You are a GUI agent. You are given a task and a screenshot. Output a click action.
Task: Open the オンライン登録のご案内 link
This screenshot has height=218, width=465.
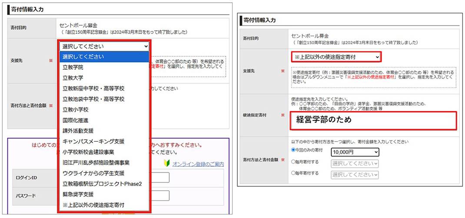coord(198,164)
